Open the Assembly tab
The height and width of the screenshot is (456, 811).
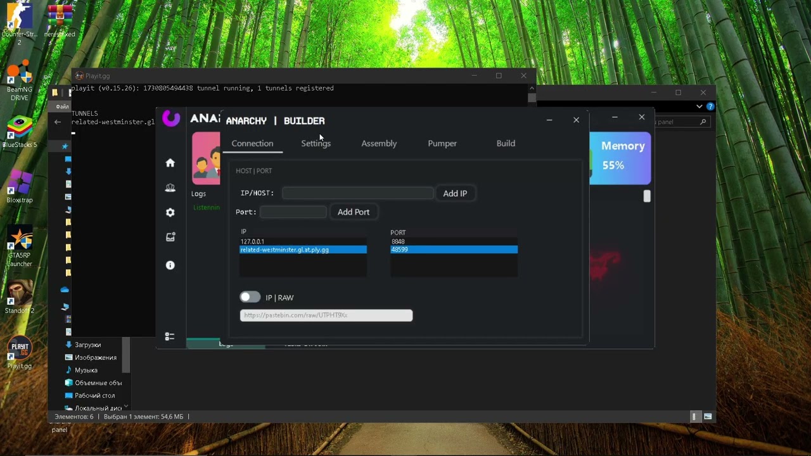379,143
